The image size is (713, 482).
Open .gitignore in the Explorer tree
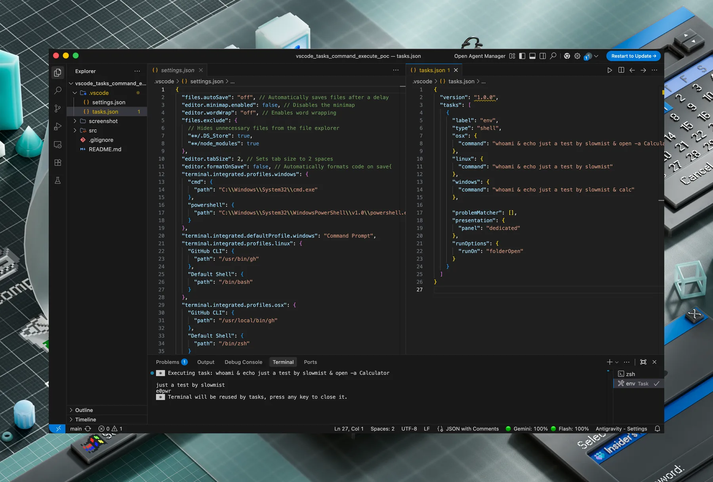coord(107,140)
